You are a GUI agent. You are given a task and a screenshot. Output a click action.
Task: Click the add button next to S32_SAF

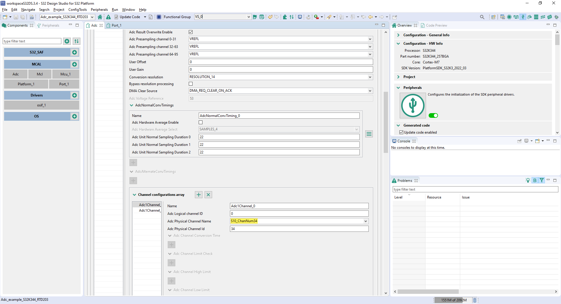click(75, 52)
